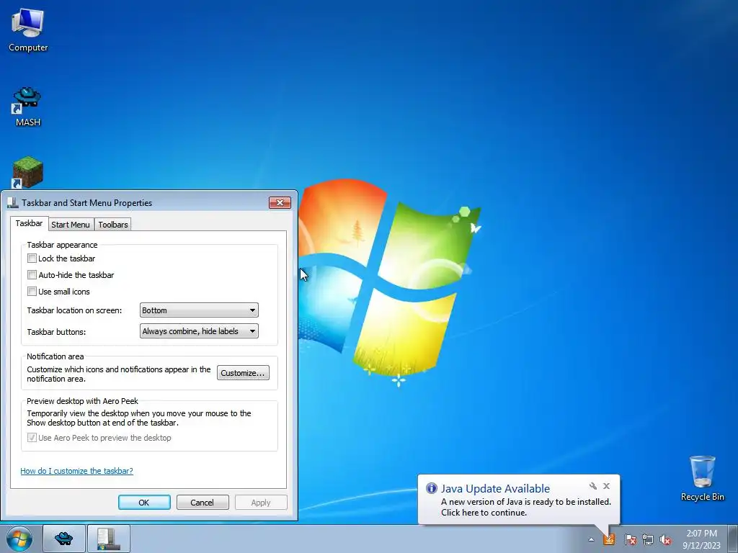Click the Show desktop button at taskbar end
This screenshot has height=553, width=738.
(x=733, y=539)
